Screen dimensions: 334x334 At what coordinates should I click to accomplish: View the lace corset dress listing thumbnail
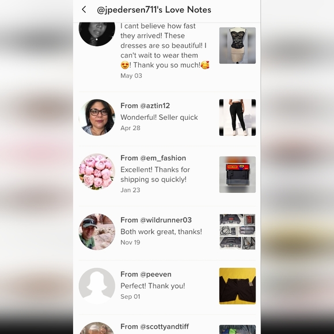click(x=237, y=45)
